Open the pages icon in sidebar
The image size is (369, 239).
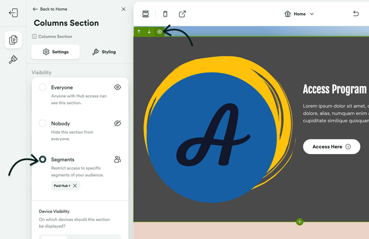13,40
